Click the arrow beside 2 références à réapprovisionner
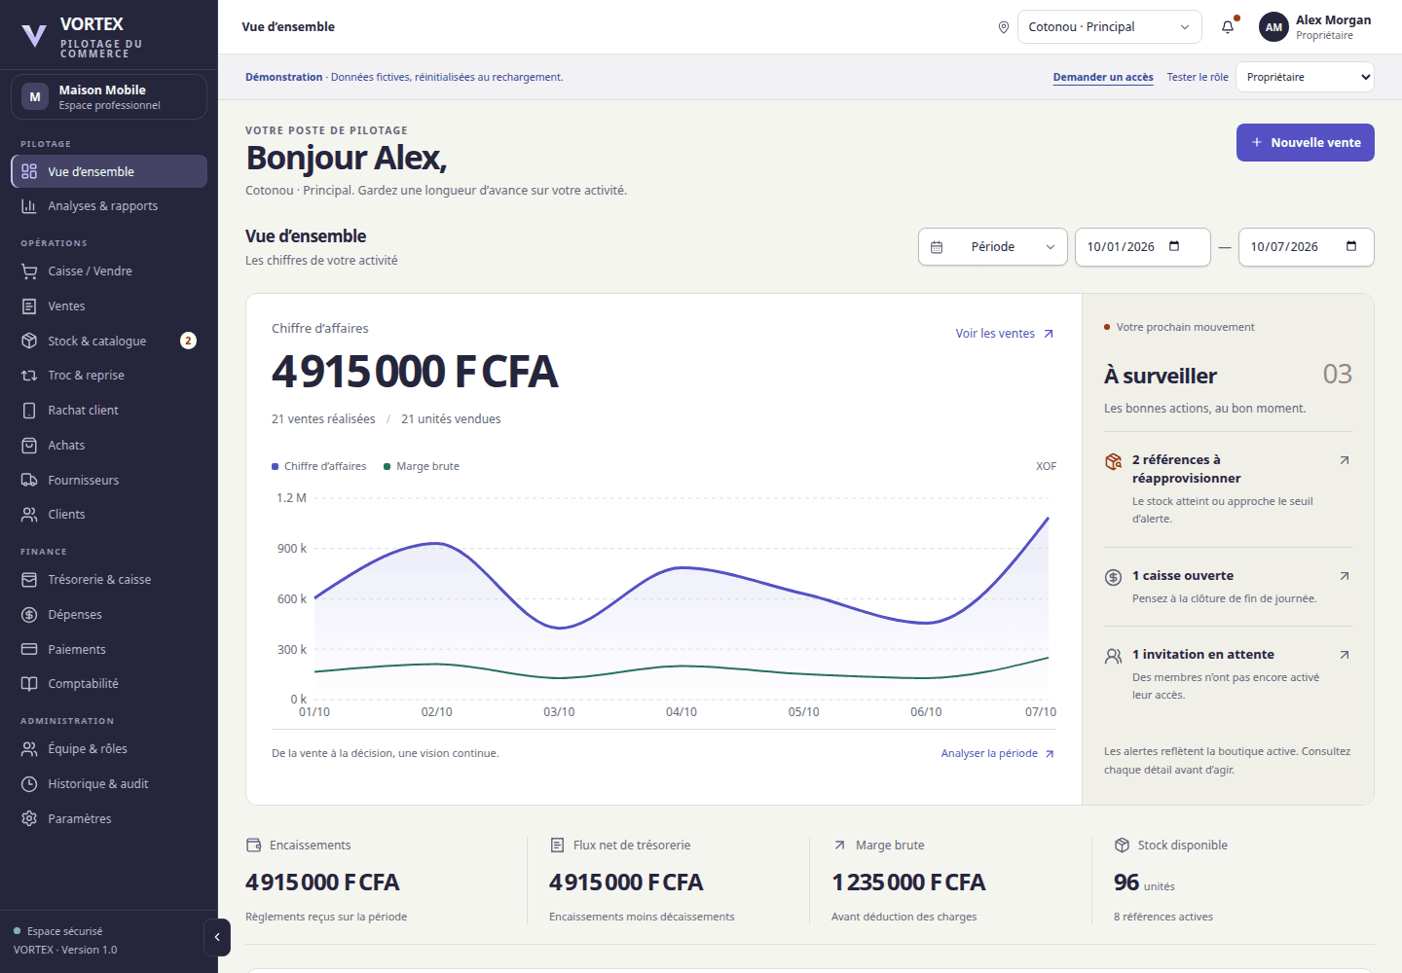Screen dimensions: 1402x973 coord(1345,460)
